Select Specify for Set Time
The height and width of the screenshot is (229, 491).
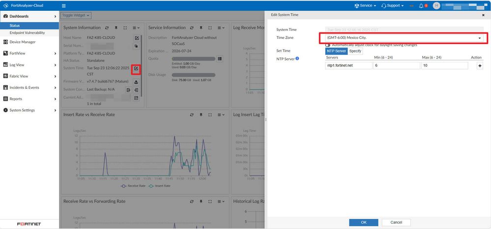coord(355,51)
